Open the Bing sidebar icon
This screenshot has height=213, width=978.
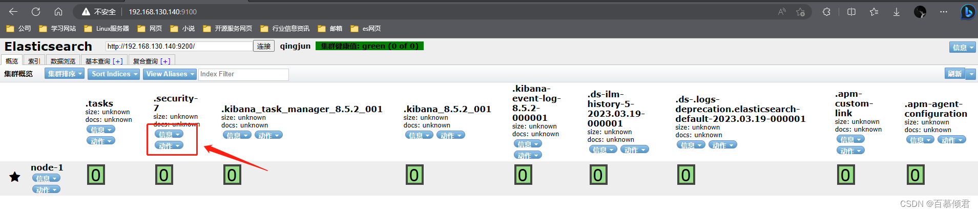pyautogui.click(x=967, y=12)
